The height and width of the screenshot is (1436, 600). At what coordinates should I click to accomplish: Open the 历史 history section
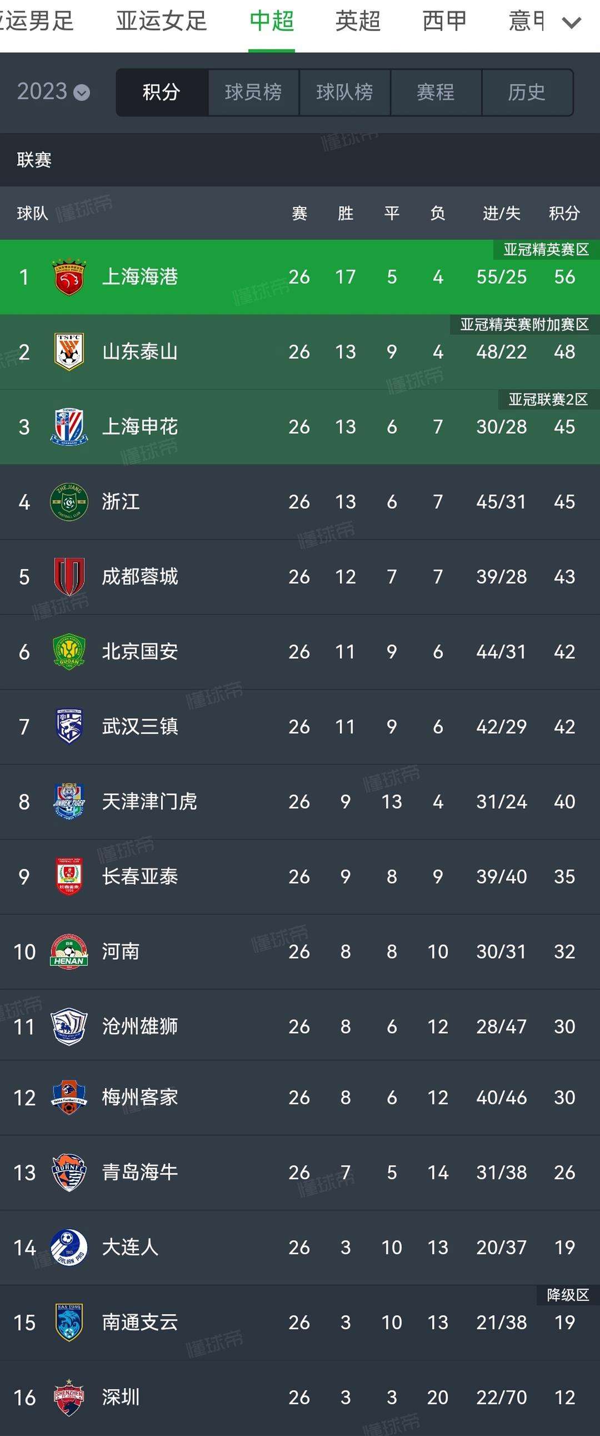point(527,92)
